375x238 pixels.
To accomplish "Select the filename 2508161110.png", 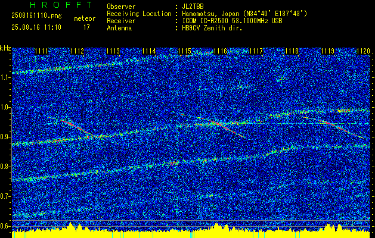I will pyautogui.click(x=36, y=15).
